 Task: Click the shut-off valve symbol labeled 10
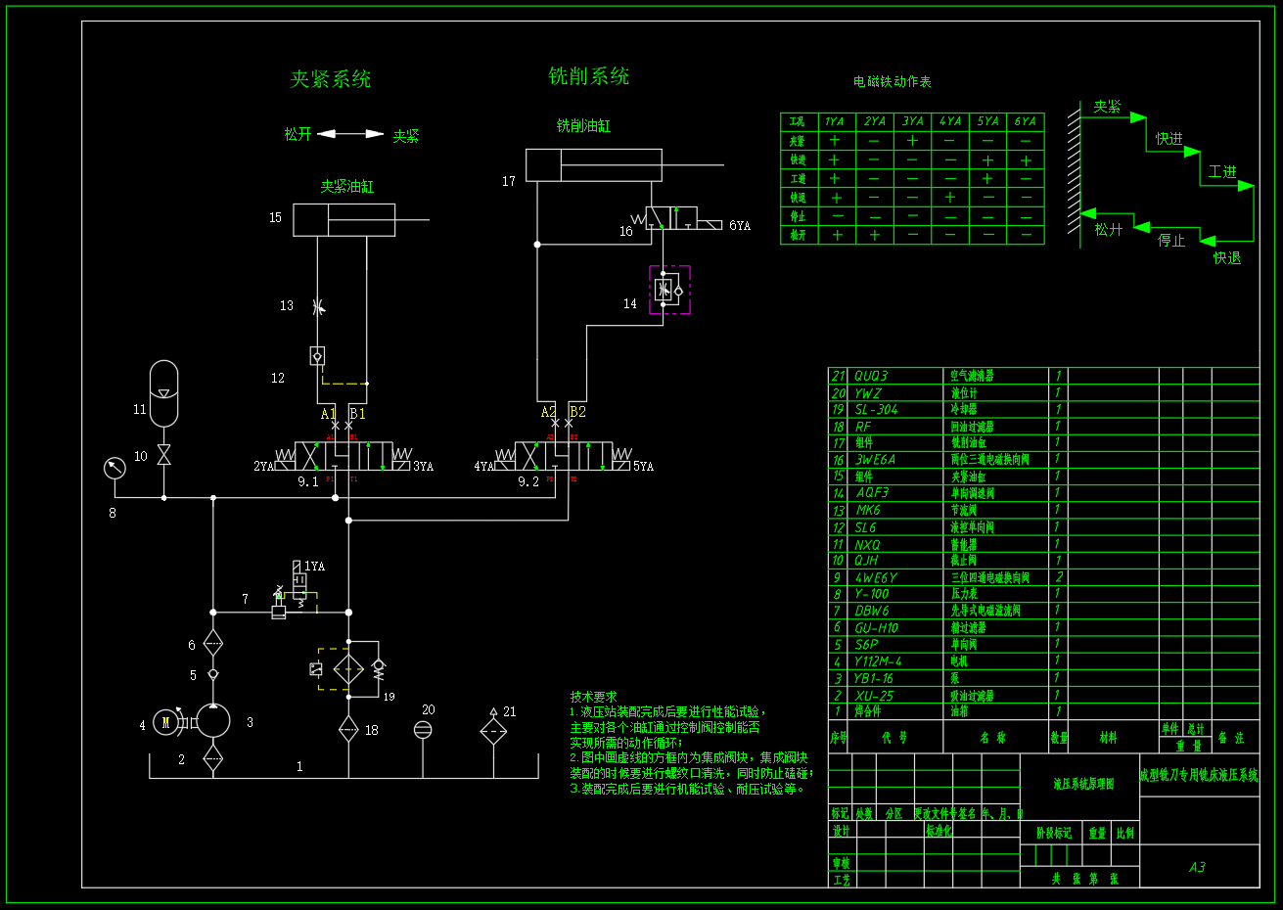coord(163,456)
